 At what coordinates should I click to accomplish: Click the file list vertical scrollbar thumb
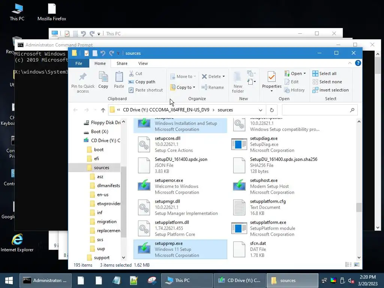point(359,207)
